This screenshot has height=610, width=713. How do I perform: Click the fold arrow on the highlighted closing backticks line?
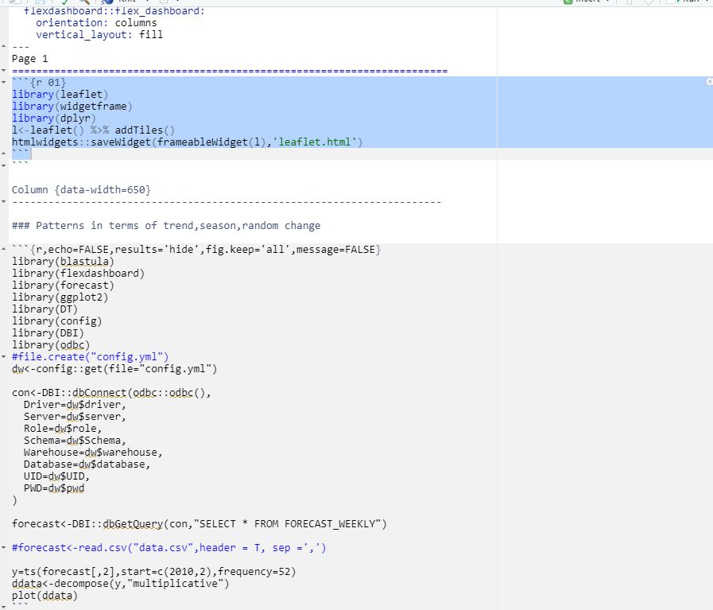coord(4,153)
